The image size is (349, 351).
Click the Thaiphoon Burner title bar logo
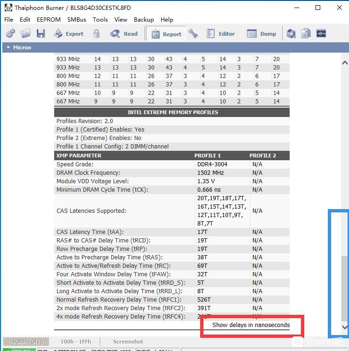[8, 8]
